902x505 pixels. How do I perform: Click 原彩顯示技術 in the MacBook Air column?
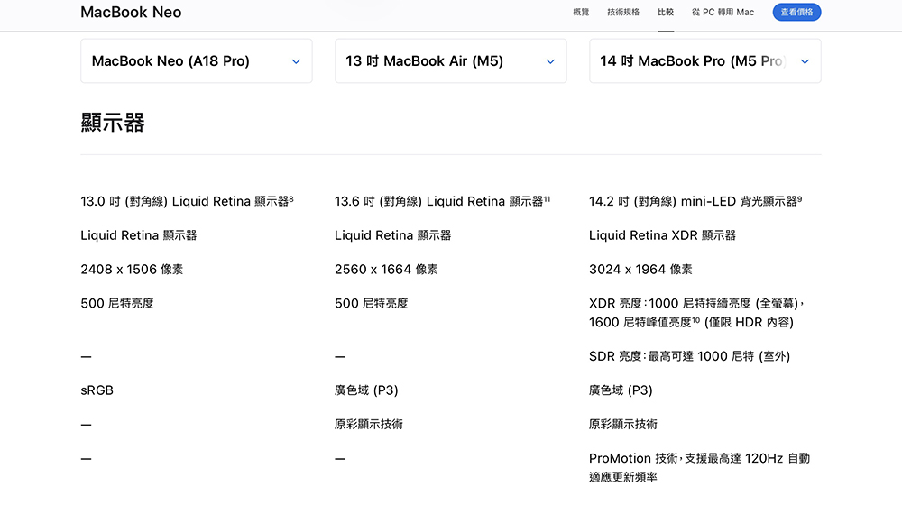tap(369, 425)
